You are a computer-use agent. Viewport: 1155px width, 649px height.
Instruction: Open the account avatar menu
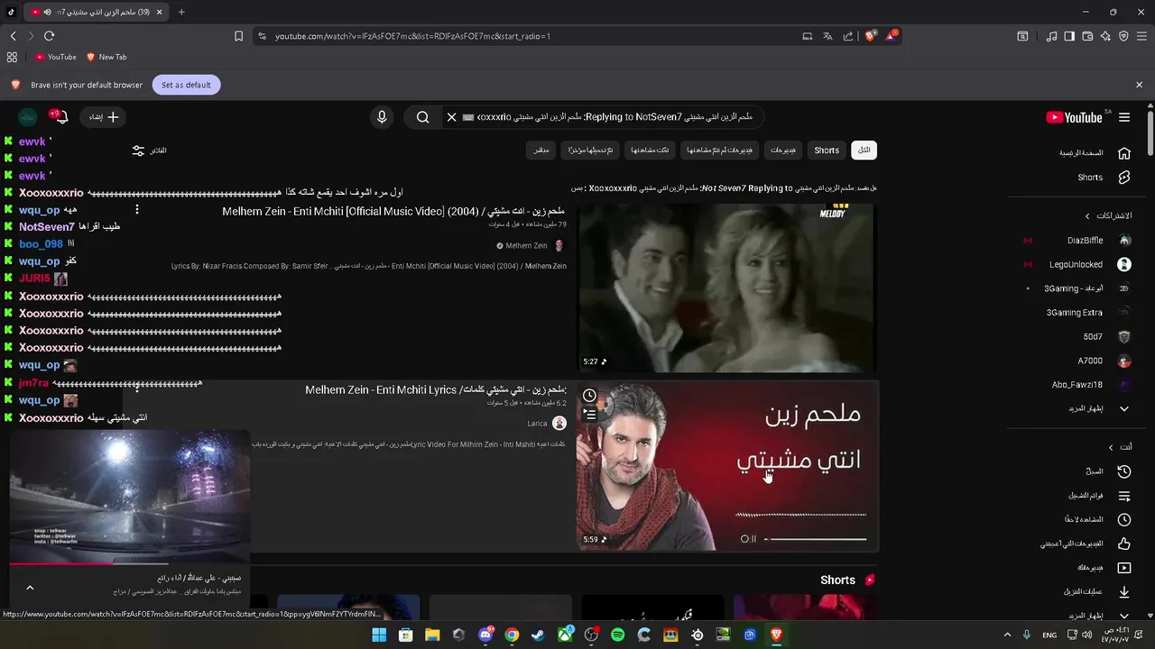click(x=28, y=117)
